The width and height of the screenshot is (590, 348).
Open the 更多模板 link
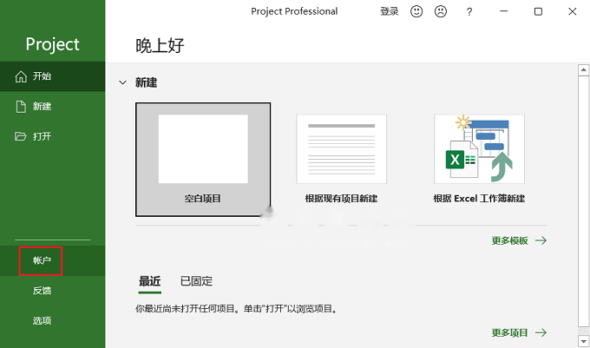(510, 240)
